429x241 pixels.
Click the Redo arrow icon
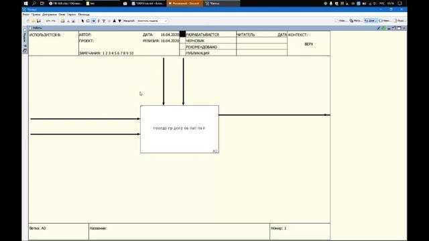click(x=54, y=21)
